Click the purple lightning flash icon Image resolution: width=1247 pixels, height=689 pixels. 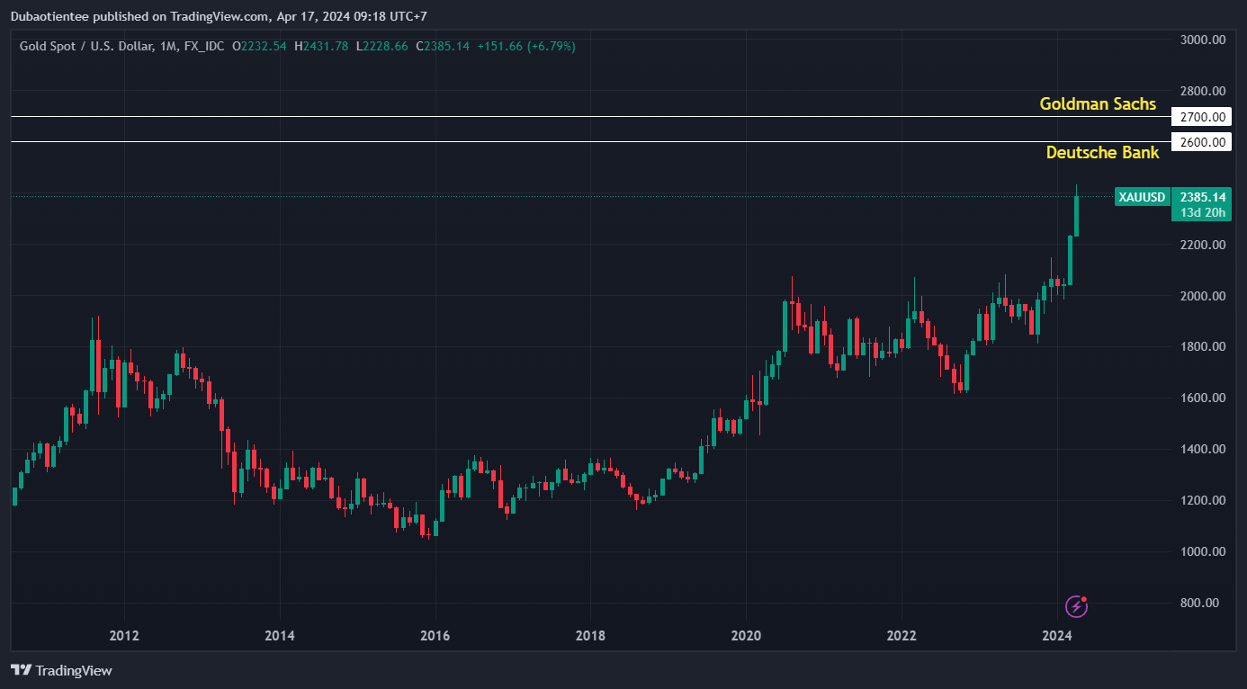click(1076, 606)
